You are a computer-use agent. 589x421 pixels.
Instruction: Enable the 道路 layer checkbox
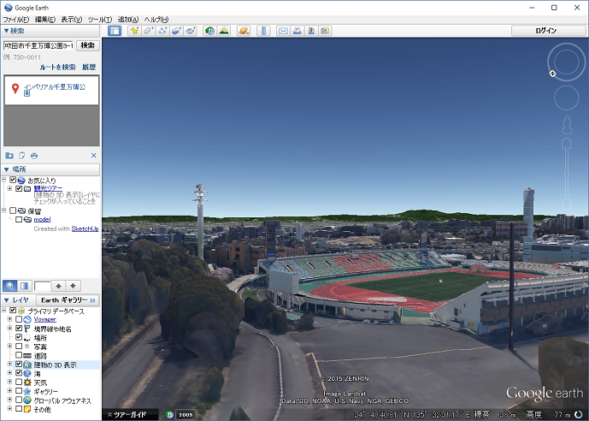coord(20,355)
